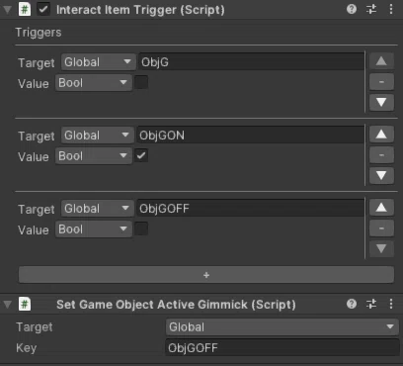This screenshot has width=403, height=366.
Task: Open presets for Set Game Object Active Gimmick
Action: (x=371, y=304)
